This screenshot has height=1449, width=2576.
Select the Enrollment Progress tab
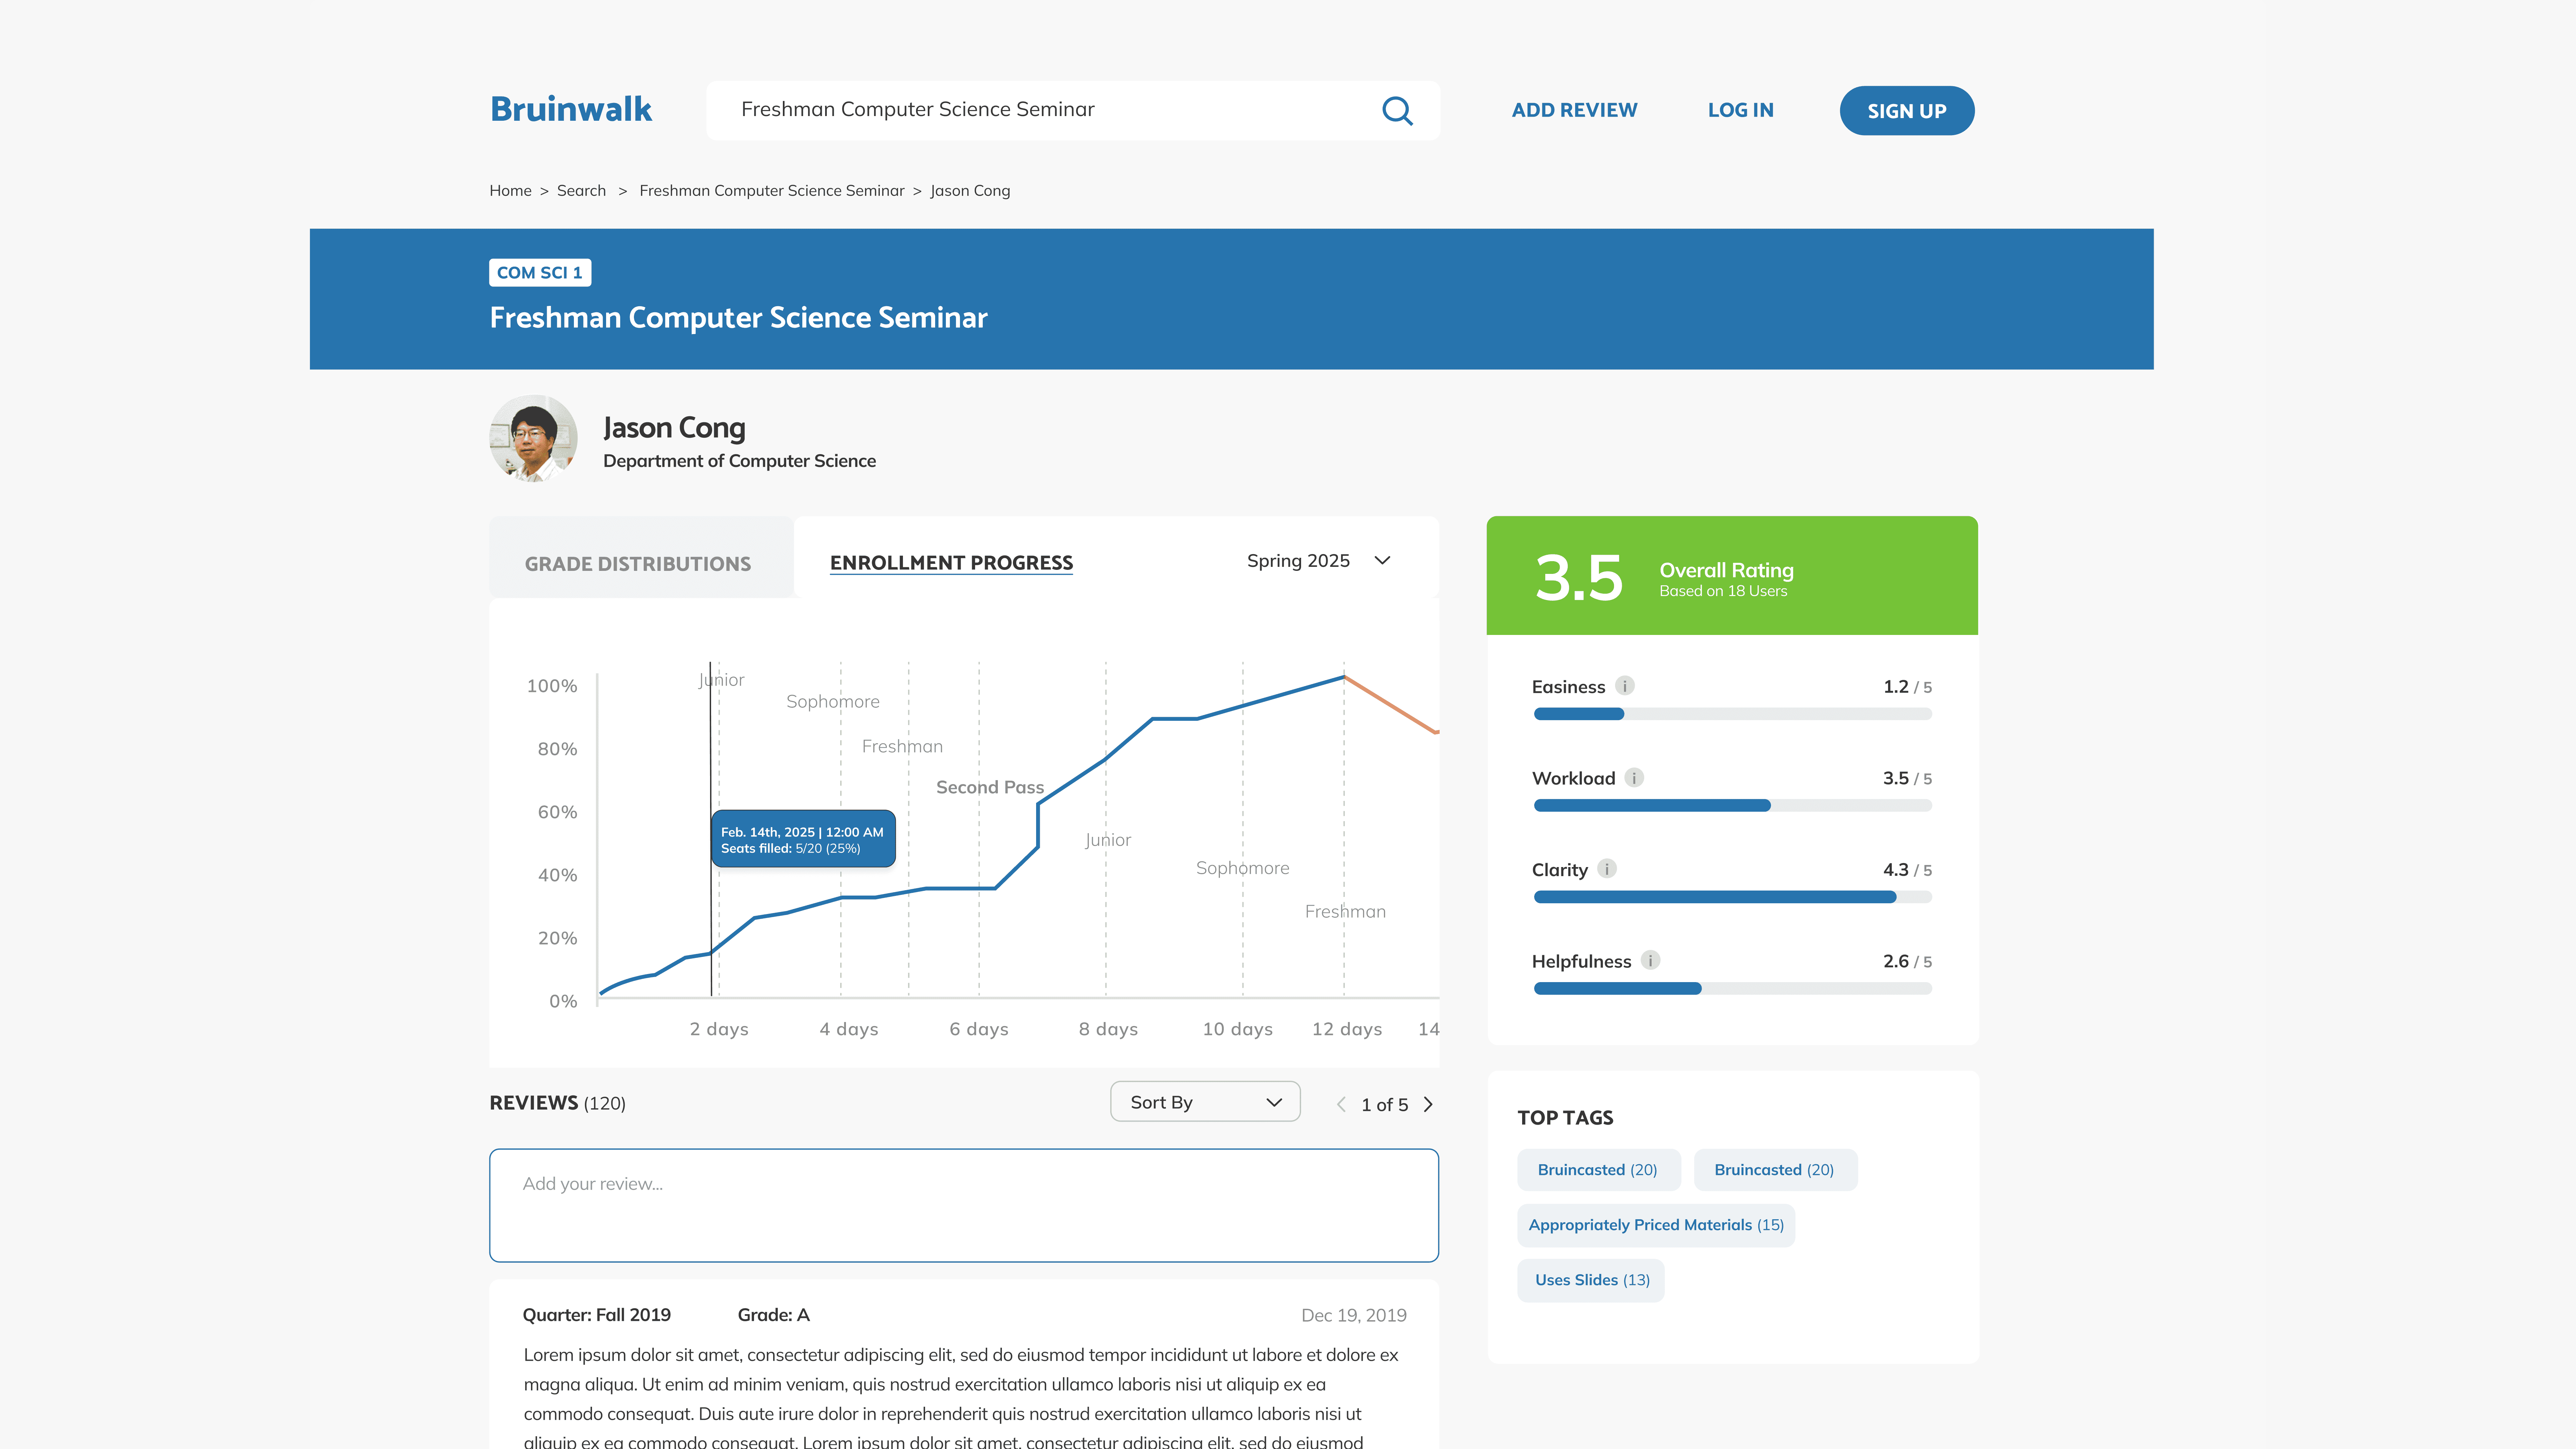pos(951,563)
